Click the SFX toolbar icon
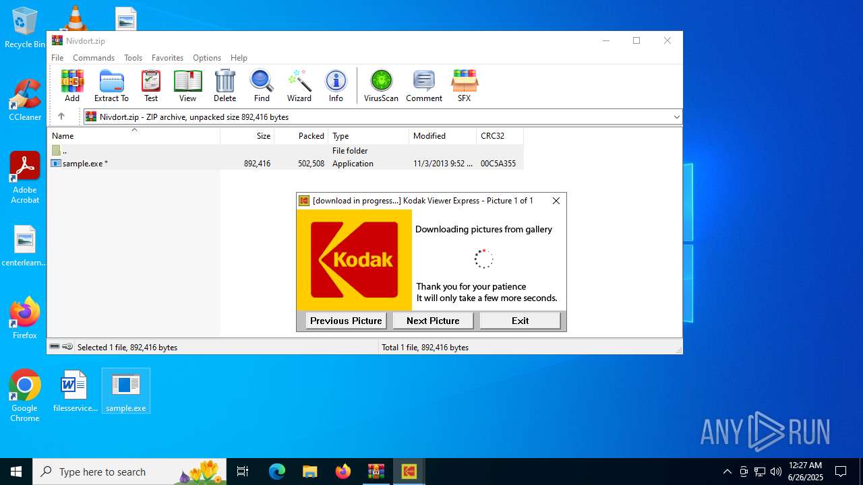 tap(465, 86)
